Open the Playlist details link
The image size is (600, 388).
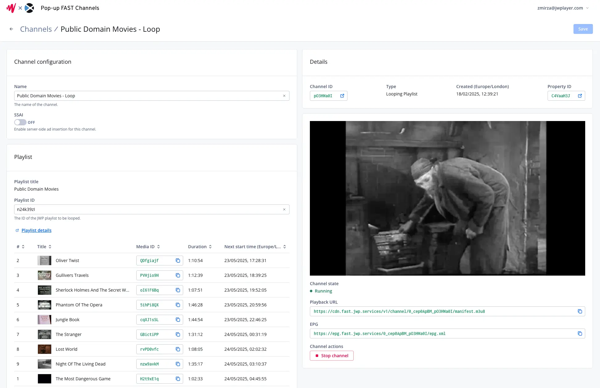(x=36, y=230)
